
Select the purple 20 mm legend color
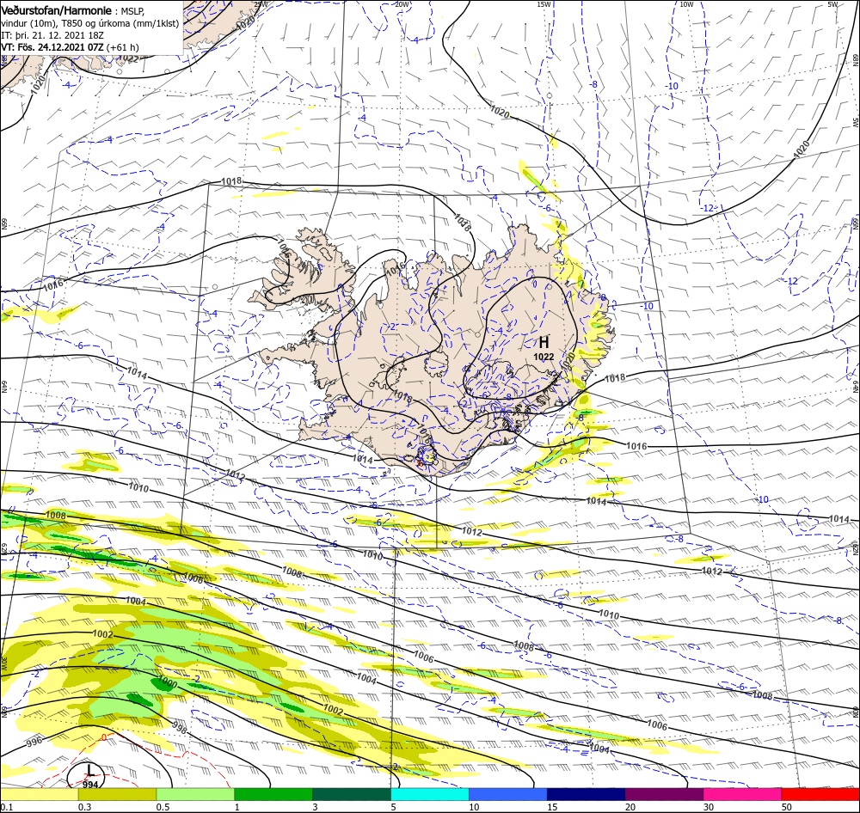pos(664,794)
